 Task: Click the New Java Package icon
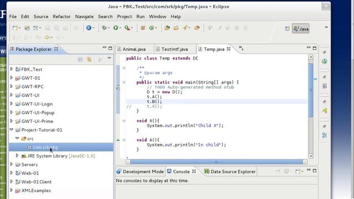point(143,28)
